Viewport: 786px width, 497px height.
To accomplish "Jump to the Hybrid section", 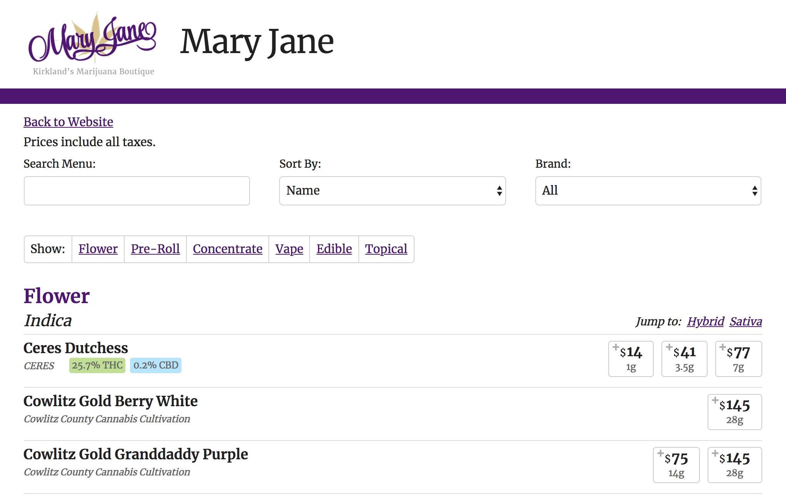I will click(x=705, y=321).
